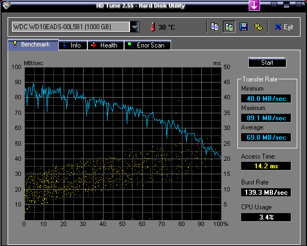Screen dimensions: 307x246
Task: Click the benchmark graph area
Action: click(x=123, y=144)
